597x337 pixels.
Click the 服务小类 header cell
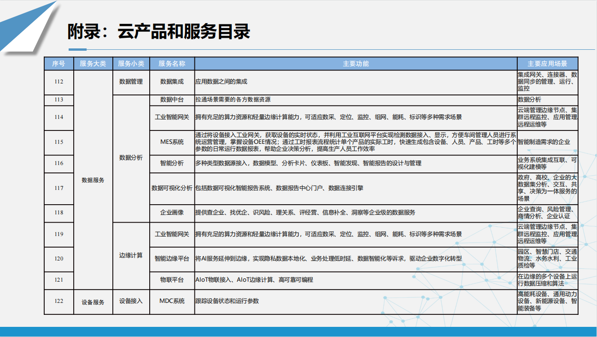coord(131,64)
